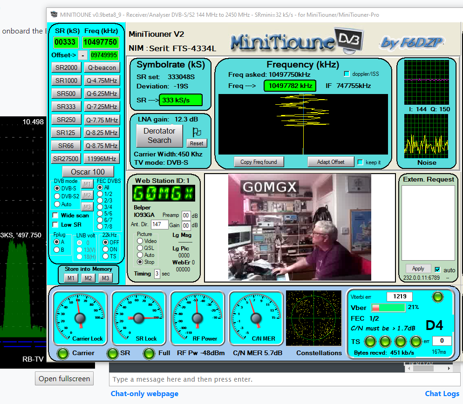Click the chat horizontal scrollbar right arrow
Viewport: 463px width, 404px height.
[x=449, y=368]
